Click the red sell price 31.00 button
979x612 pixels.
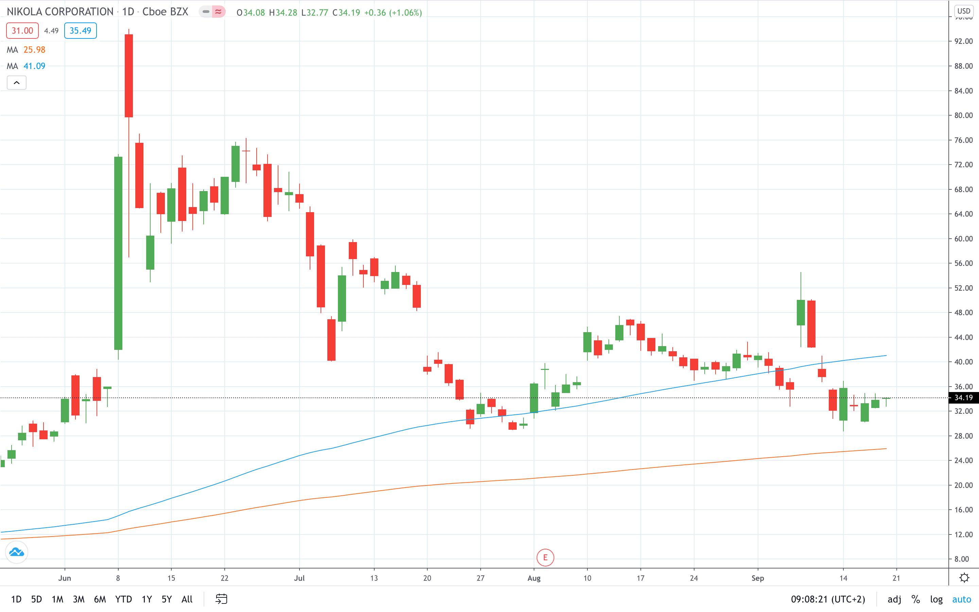[22, 31]
